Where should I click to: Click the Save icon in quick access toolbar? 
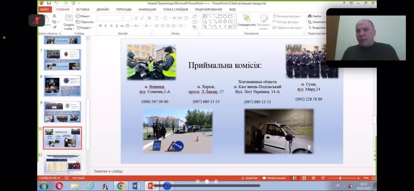(49, 3)
